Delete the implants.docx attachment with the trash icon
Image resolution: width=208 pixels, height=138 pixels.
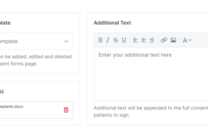(66, 110)
